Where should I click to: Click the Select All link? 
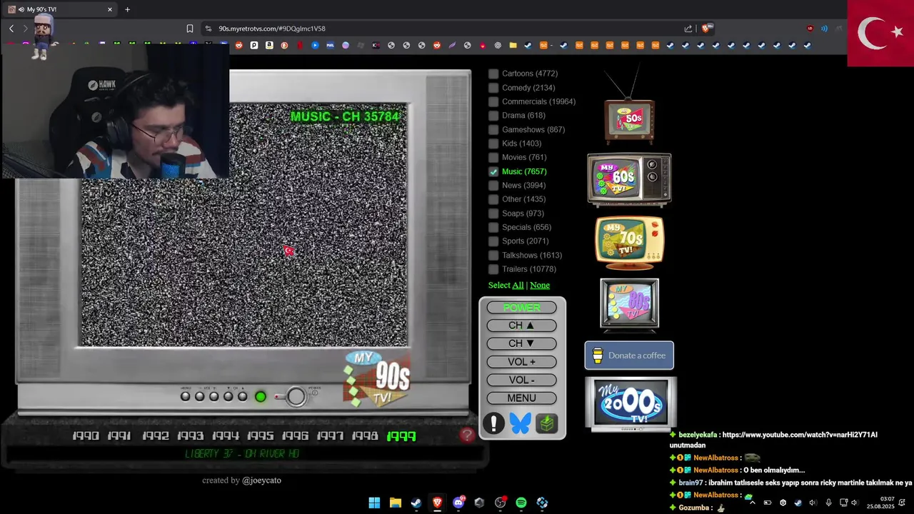pyautogui.click(x=518, y=285)
